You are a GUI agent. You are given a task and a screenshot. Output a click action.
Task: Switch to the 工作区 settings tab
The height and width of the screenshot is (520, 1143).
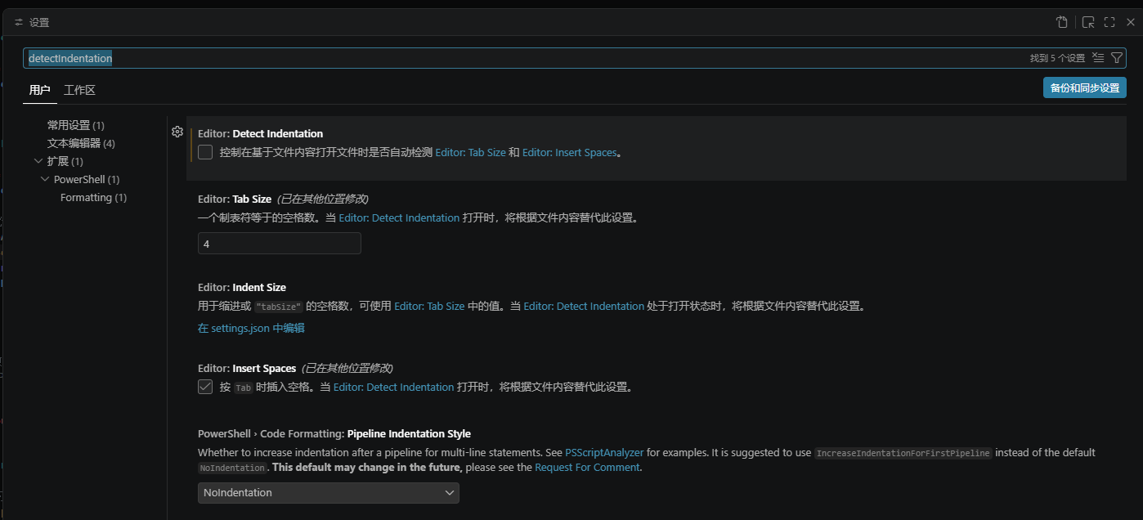[80, 90]
